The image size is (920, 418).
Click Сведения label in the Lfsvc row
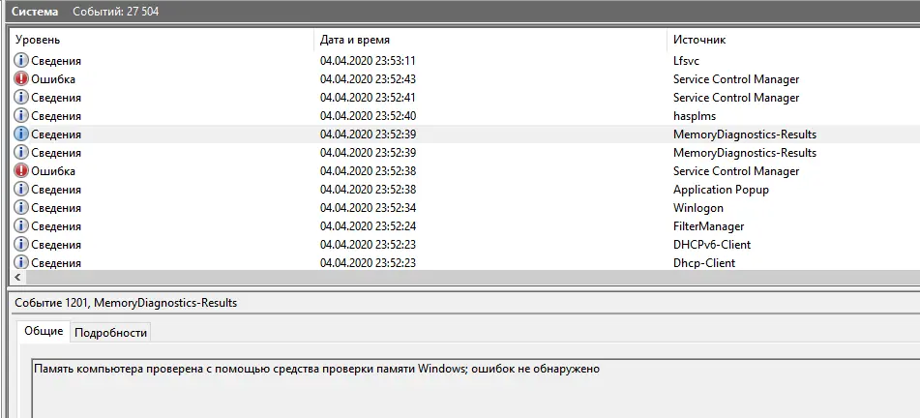(x=56, y=61)
